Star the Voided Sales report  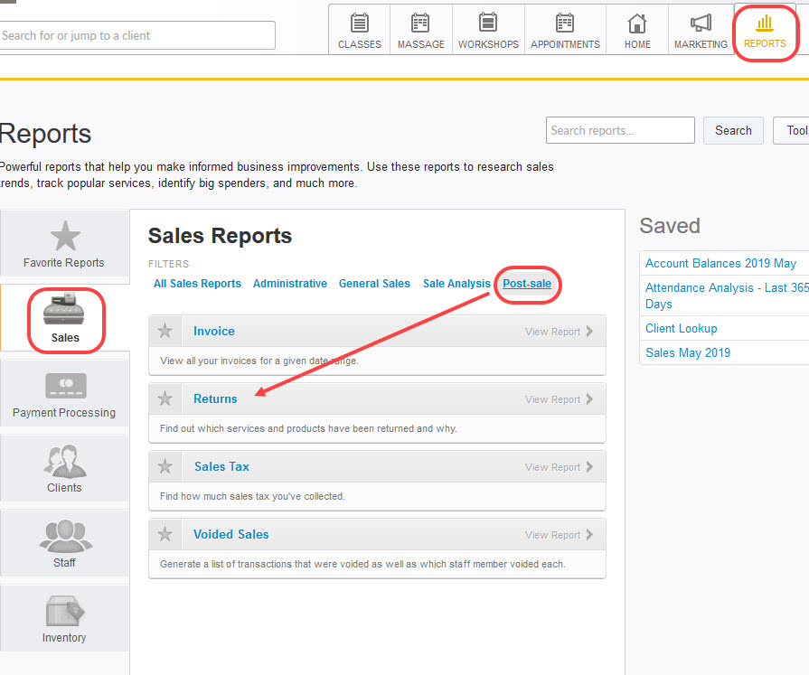pyautogui.click(x=165, y=534)
